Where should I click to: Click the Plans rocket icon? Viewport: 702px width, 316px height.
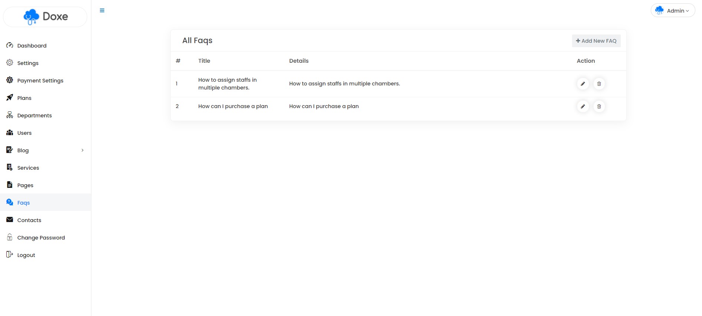(x=10, y=98)
